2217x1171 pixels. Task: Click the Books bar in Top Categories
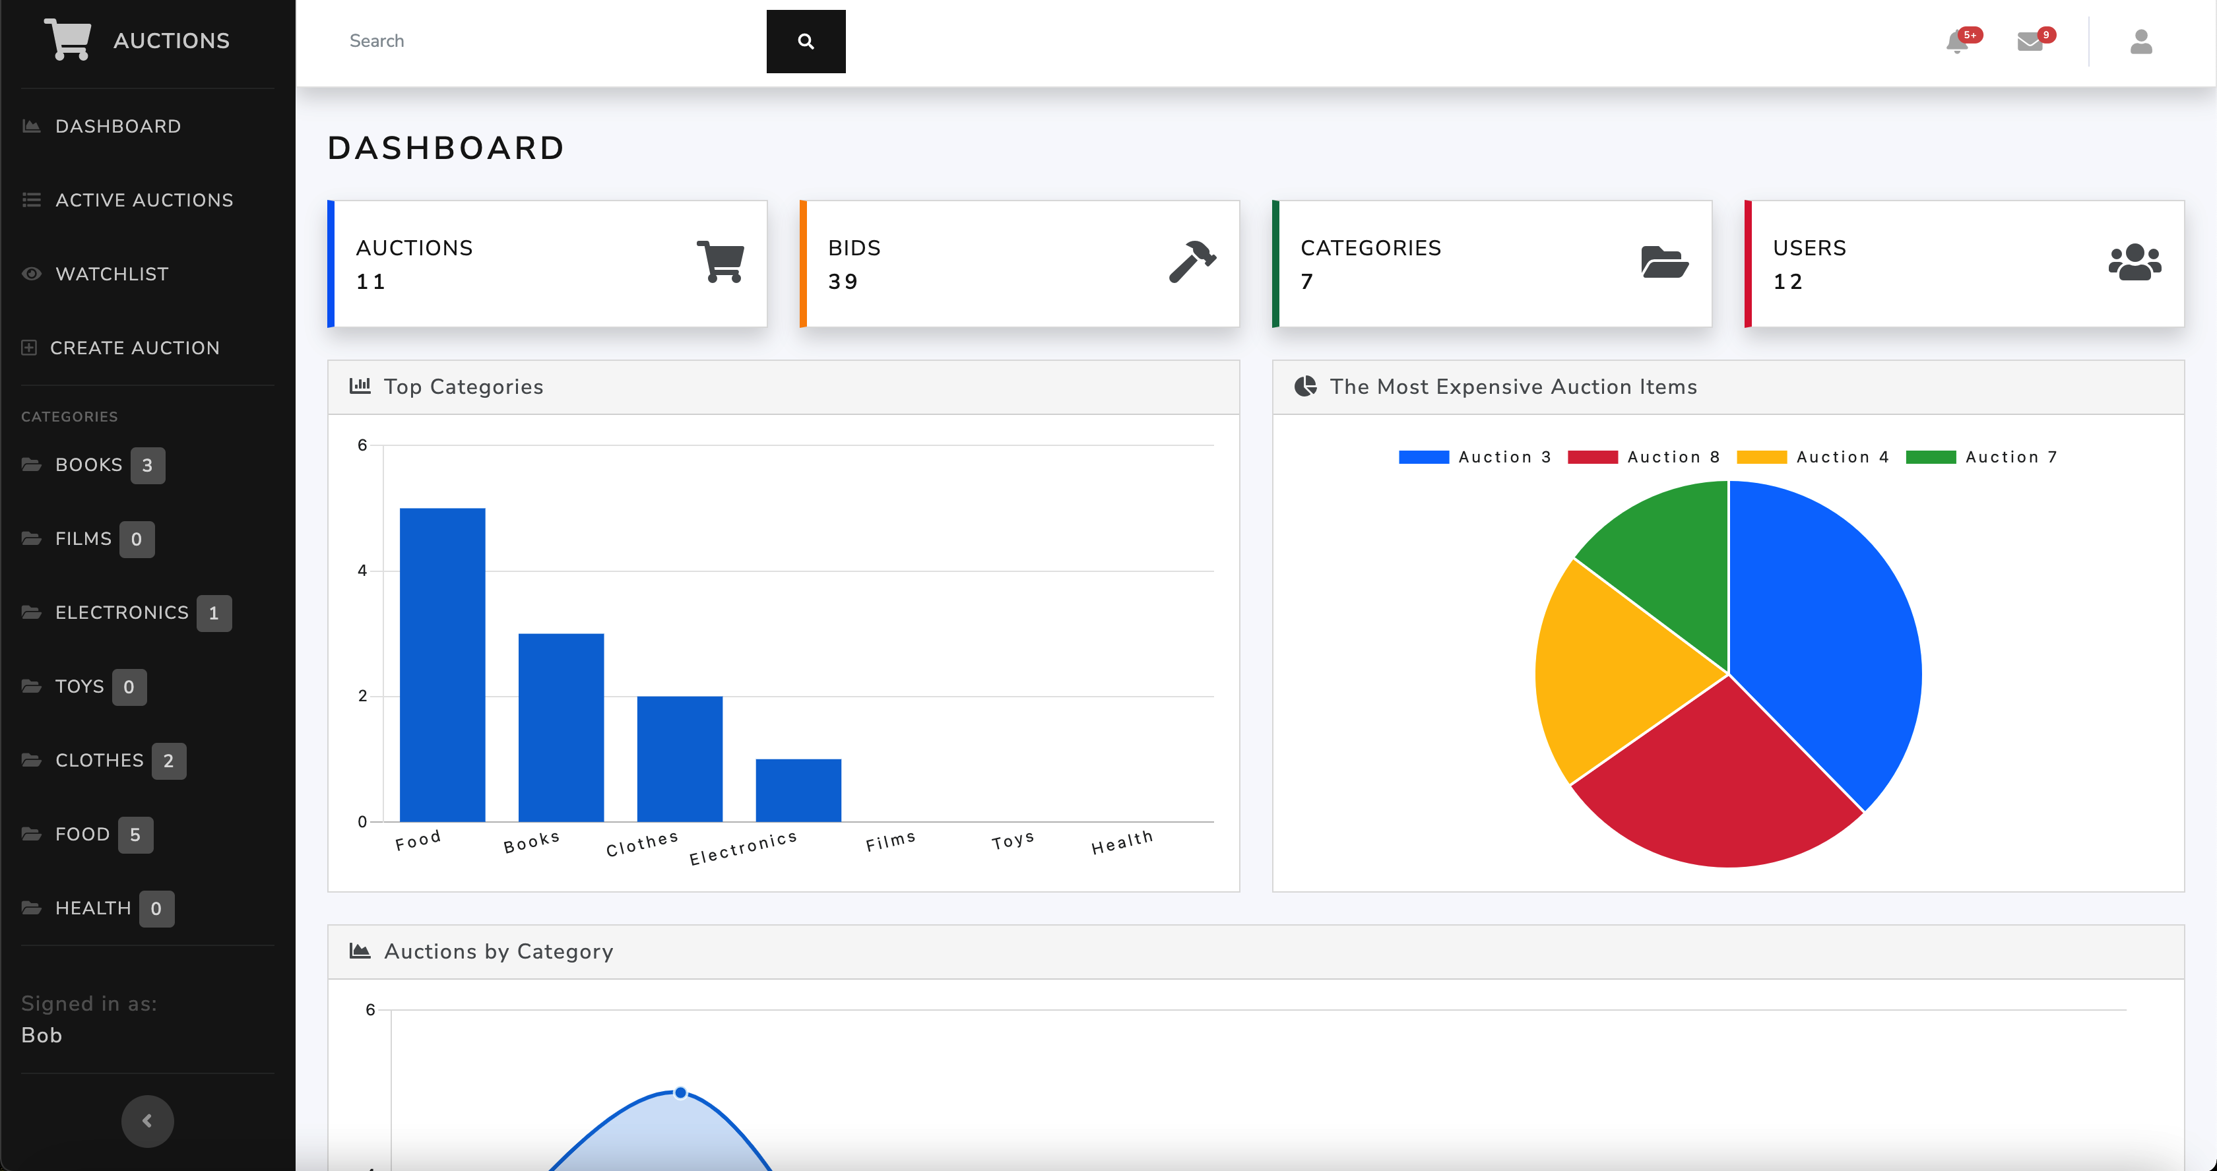(561, 728)
